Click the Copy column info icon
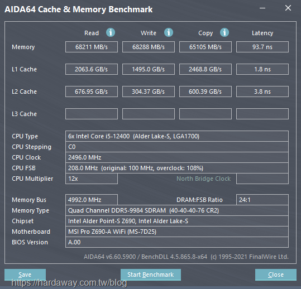The width and height of the screenshot is (301, 289). pyautogui.click(x=224, y=32)
